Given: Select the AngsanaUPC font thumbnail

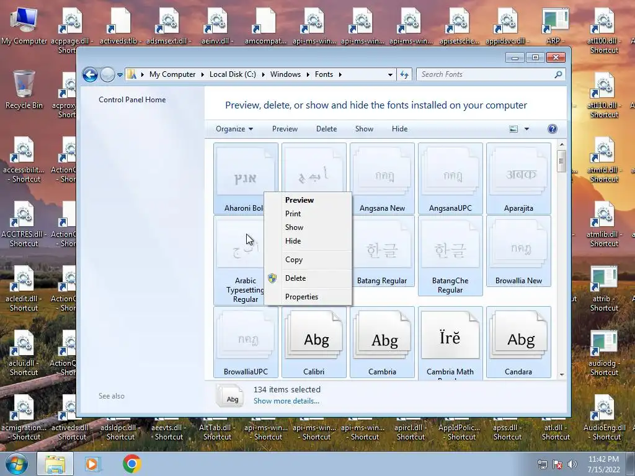Looking at the screenshot, I should pyautogui.click(x=450, y=178).
